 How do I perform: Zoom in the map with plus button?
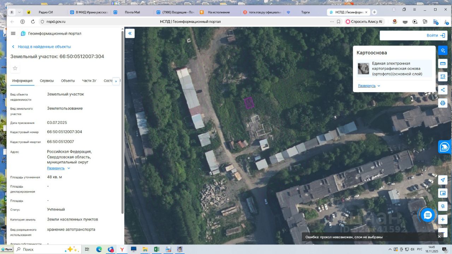[443, 219]
